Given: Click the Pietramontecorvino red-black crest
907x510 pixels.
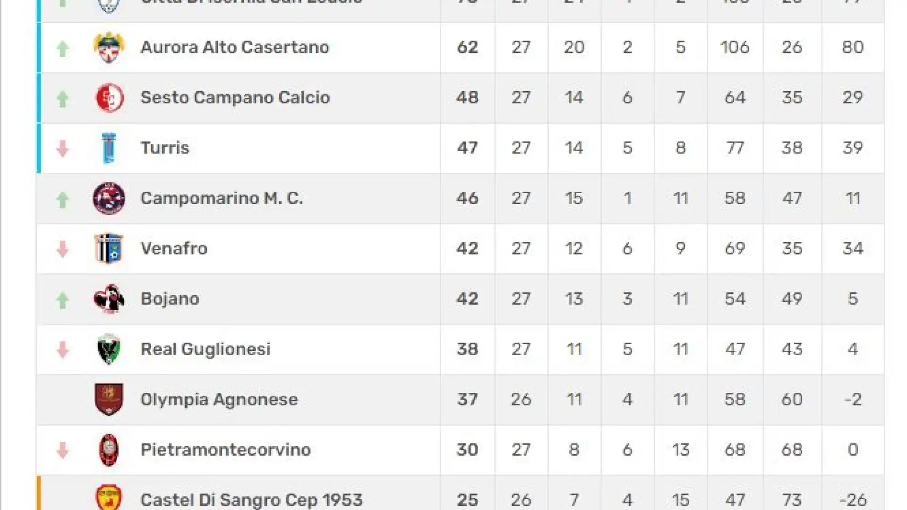Looking at the screenshot, I should 109,450.
